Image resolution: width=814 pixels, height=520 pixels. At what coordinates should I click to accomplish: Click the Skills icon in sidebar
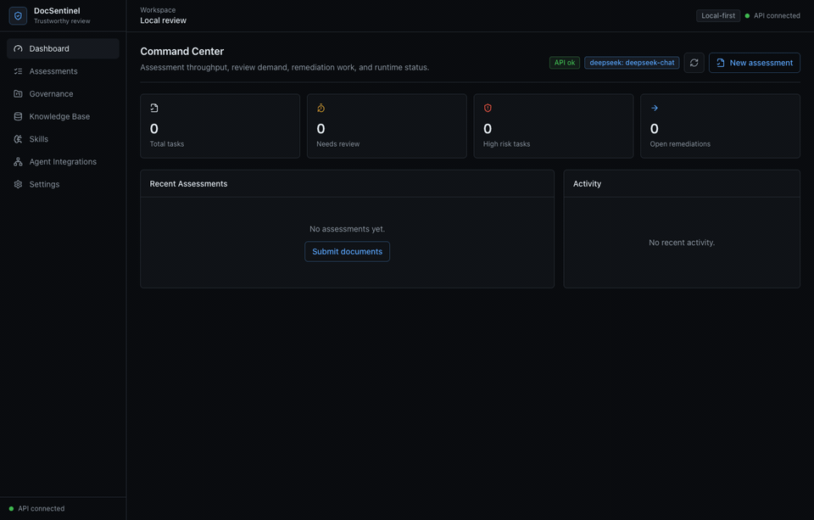point(18,139)
